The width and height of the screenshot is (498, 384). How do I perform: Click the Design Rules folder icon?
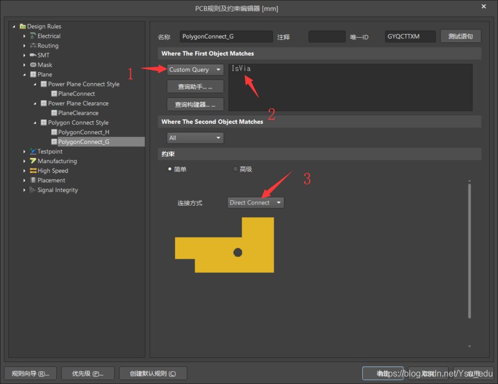pos(22,26)
